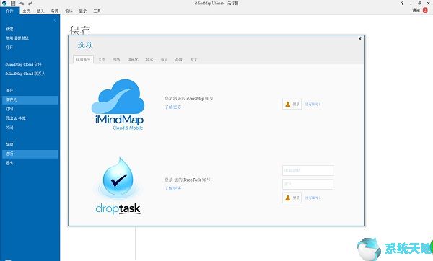Choose 保存为 in the file sidebar

pos(30,99)
